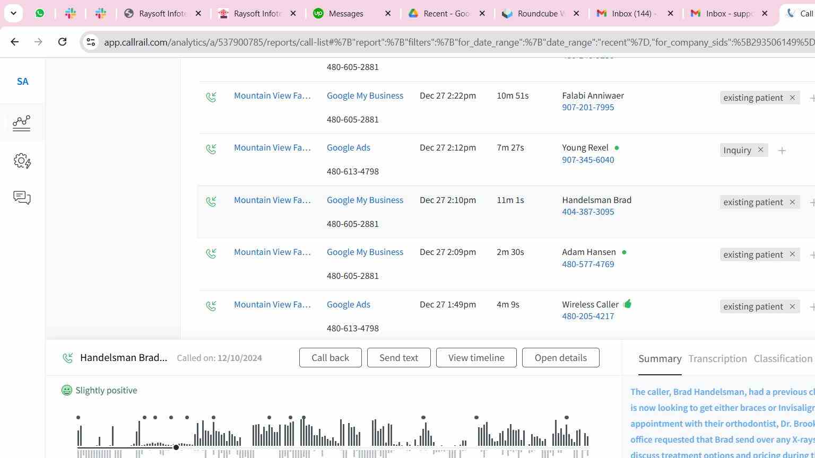Click the View timeline button

476,358
